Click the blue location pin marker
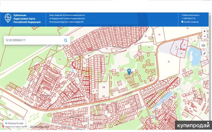This screenshot has width=212, height=132. point(129,71)
